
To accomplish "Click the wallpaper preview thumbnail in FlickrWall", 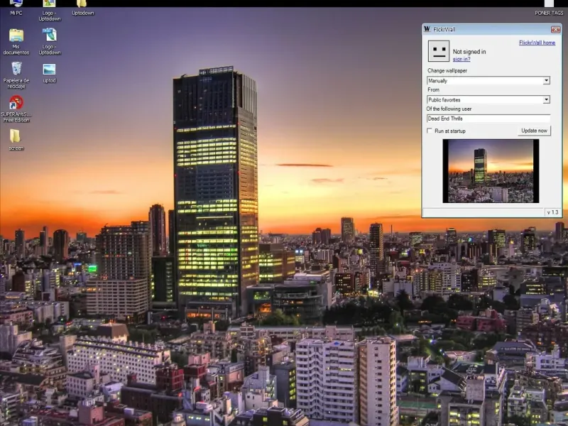I will click(x=491, y=170).
